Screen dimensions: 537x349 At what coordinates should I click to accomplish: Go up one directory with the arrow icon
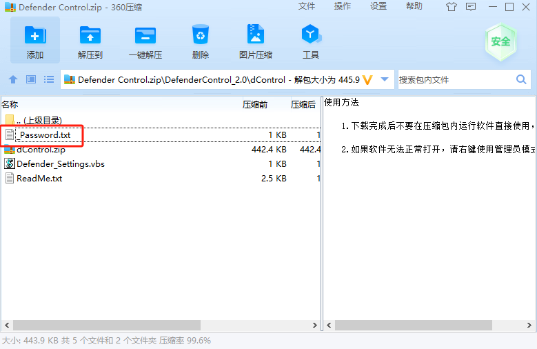point(13,79)
